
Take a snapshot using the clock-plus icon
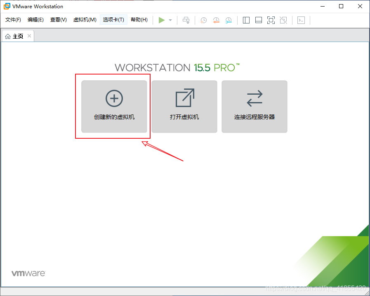pos(203,20)
